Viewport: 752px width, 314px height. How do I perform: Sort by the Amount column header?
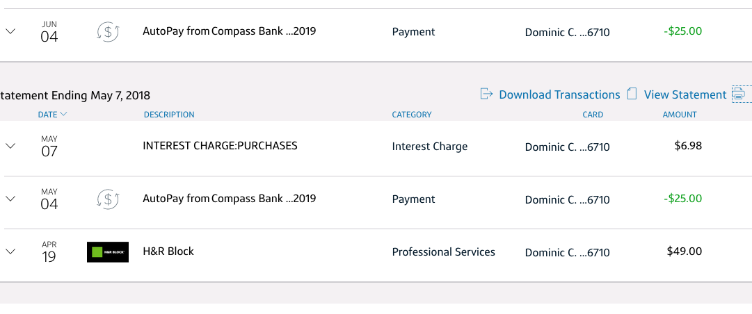click(x=680, y=115)
